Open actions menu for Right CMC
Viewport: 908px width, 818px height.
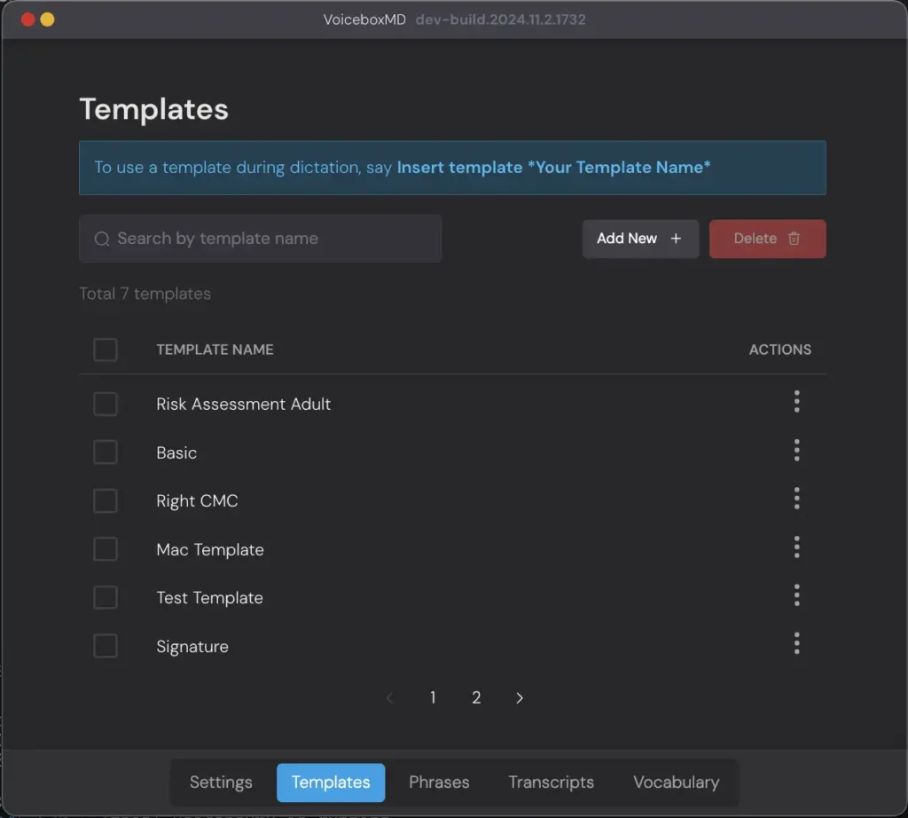796,499
